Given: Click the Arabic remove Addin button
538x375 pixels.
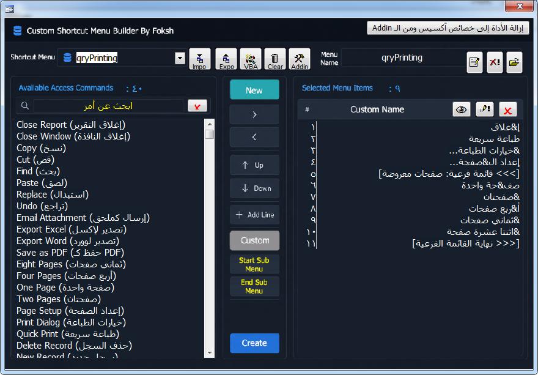Looking at the screenshot, I should (448, 28).
